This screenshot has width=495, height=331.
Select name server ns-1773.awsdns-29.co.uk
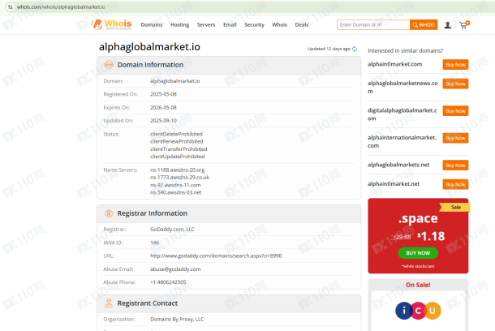179,178
